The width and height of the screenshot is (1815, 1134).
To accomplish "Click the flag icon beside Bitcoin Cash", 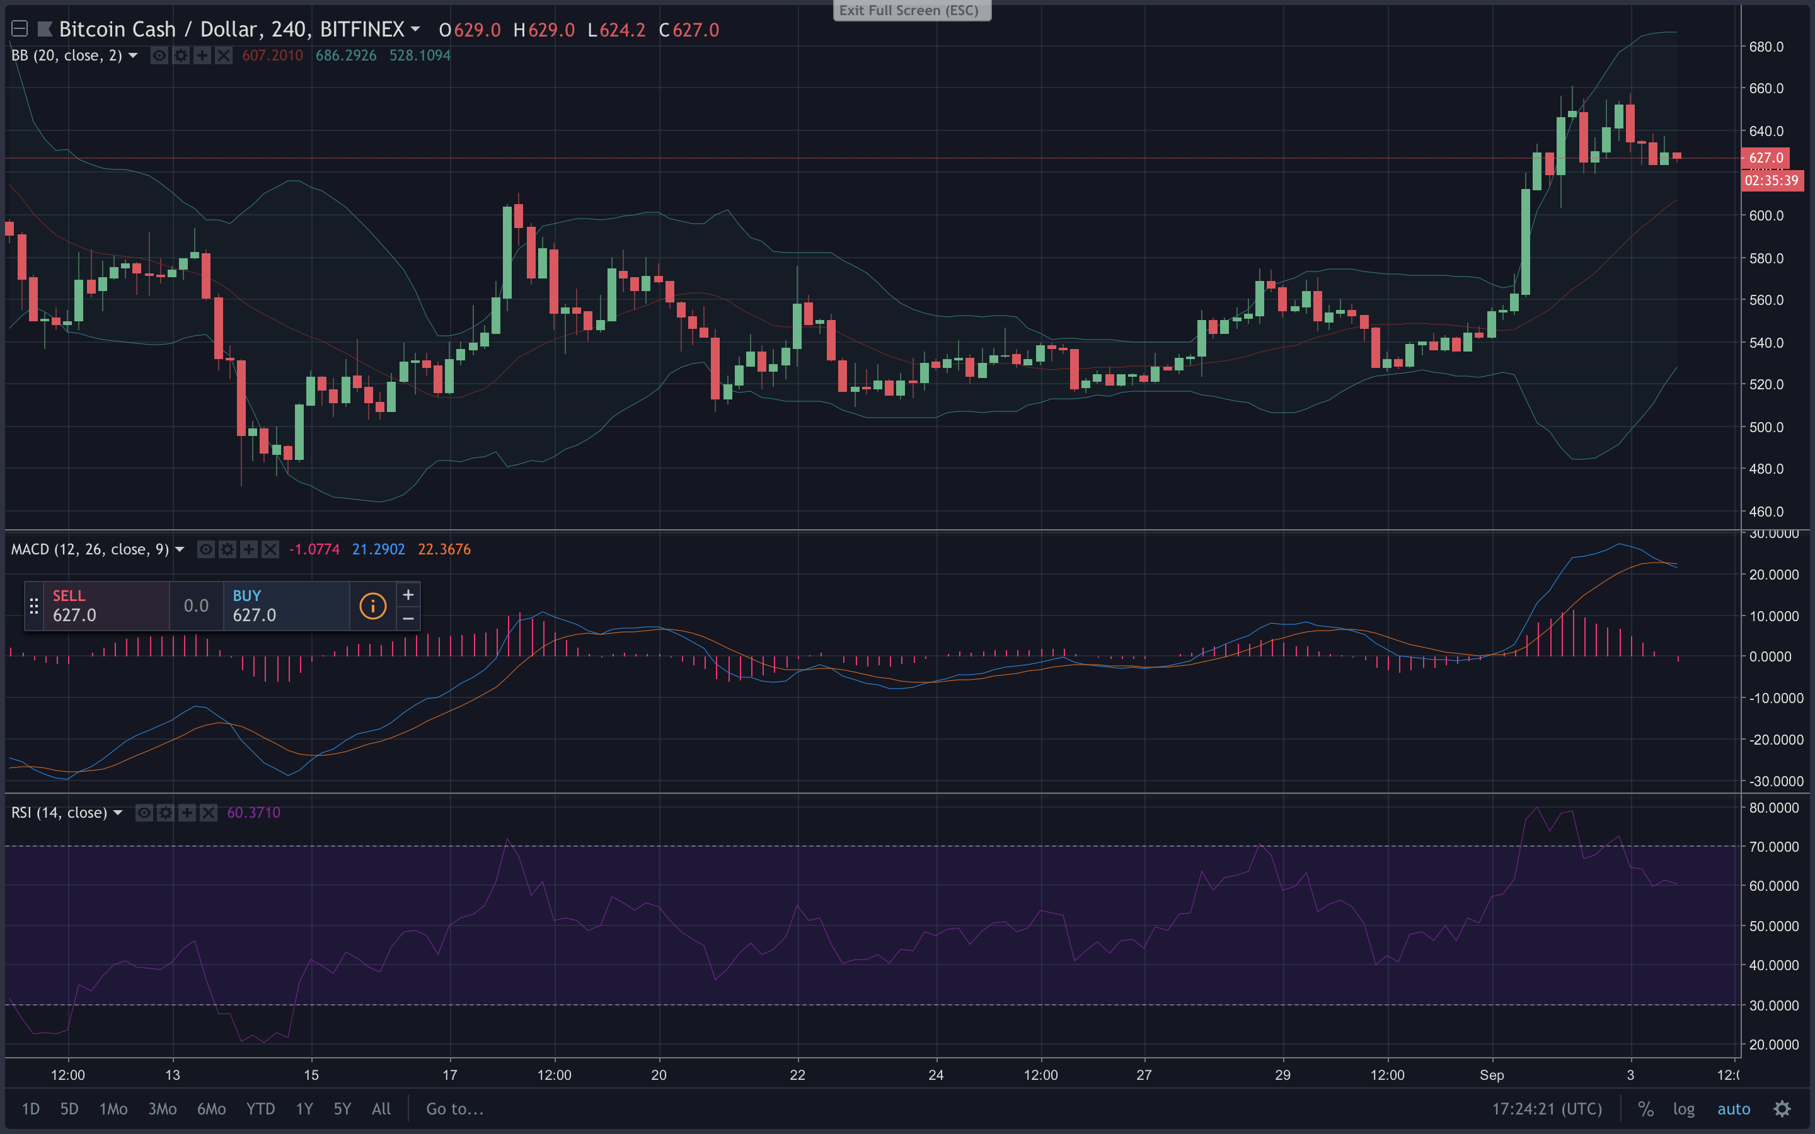I will (x=45, y=29).
